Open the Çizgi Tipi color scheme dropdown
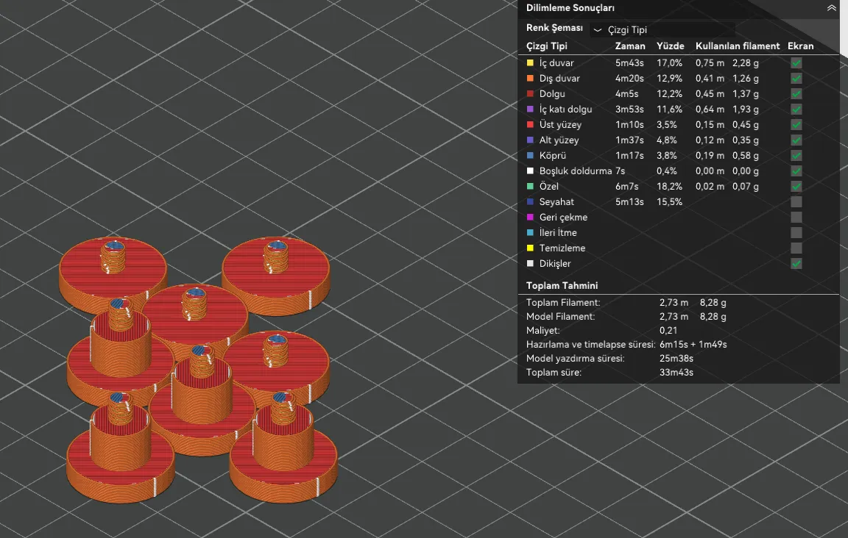This screenshot has height=538, width=848. point(662,29)
